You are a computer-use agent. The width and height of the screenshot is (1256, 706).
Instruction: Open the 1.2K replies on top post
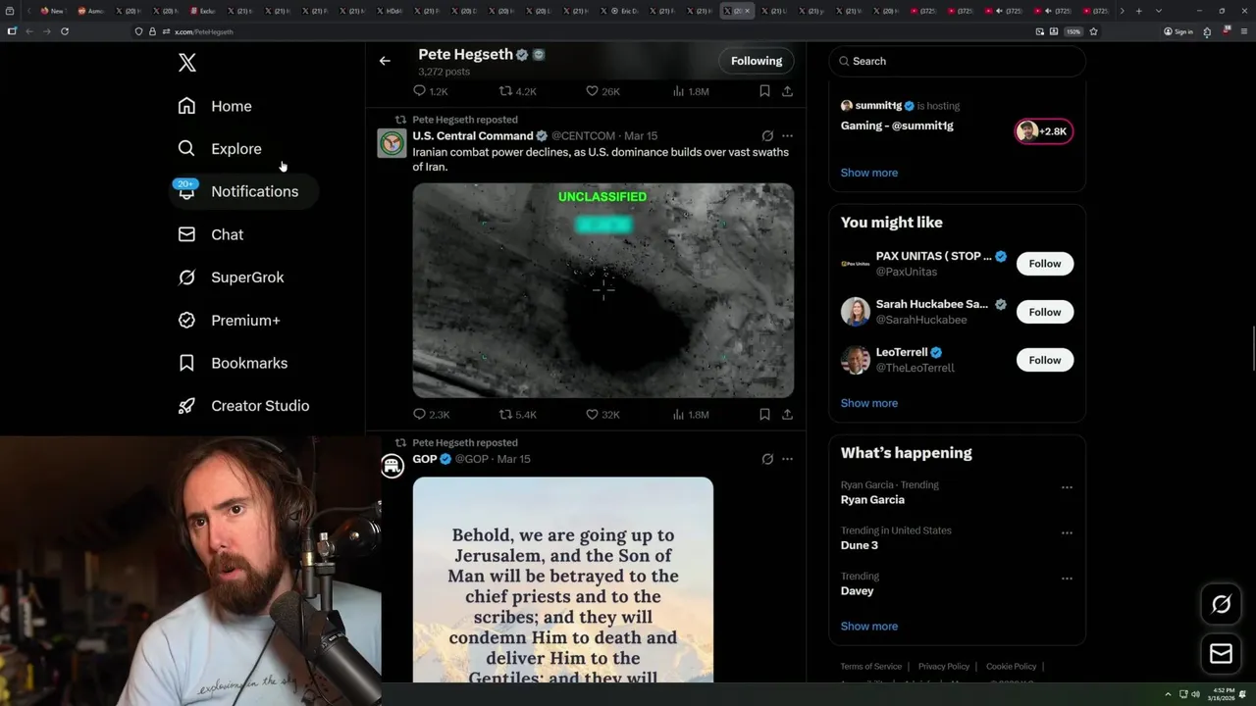431,91
